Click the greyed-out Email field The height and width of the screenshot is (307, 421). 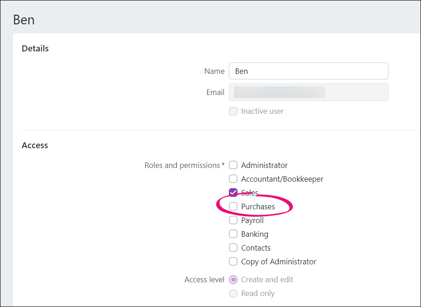tap(309, 92)
